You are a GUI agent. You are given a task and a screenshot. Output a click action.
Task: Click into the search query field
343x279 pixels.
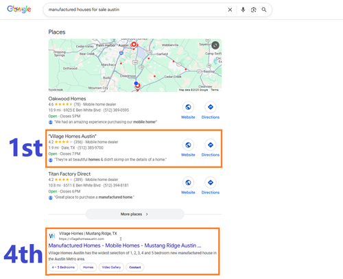[135, 10]
